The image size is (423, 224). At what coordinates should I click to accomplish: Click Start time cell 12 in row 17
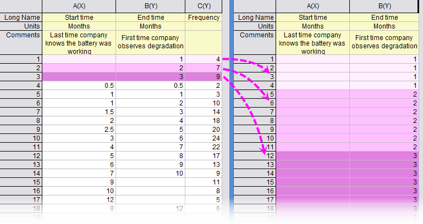(x=79, y=200)
